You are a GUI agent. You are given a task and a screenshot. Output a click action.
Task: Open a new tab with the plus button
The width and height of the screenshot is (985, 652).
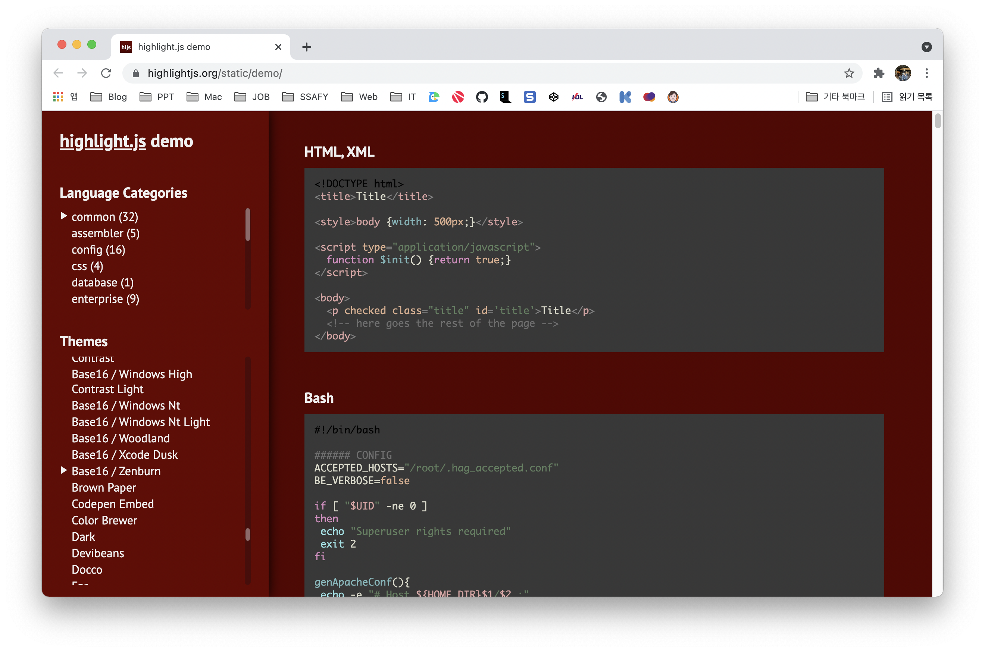click(307, 47)
